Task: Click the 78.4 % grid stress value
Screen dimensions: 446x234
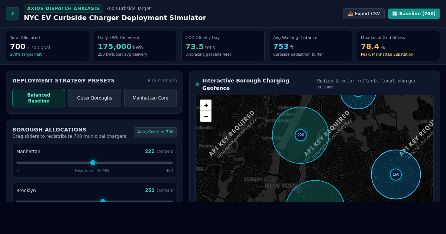Action: click(370, 47)
